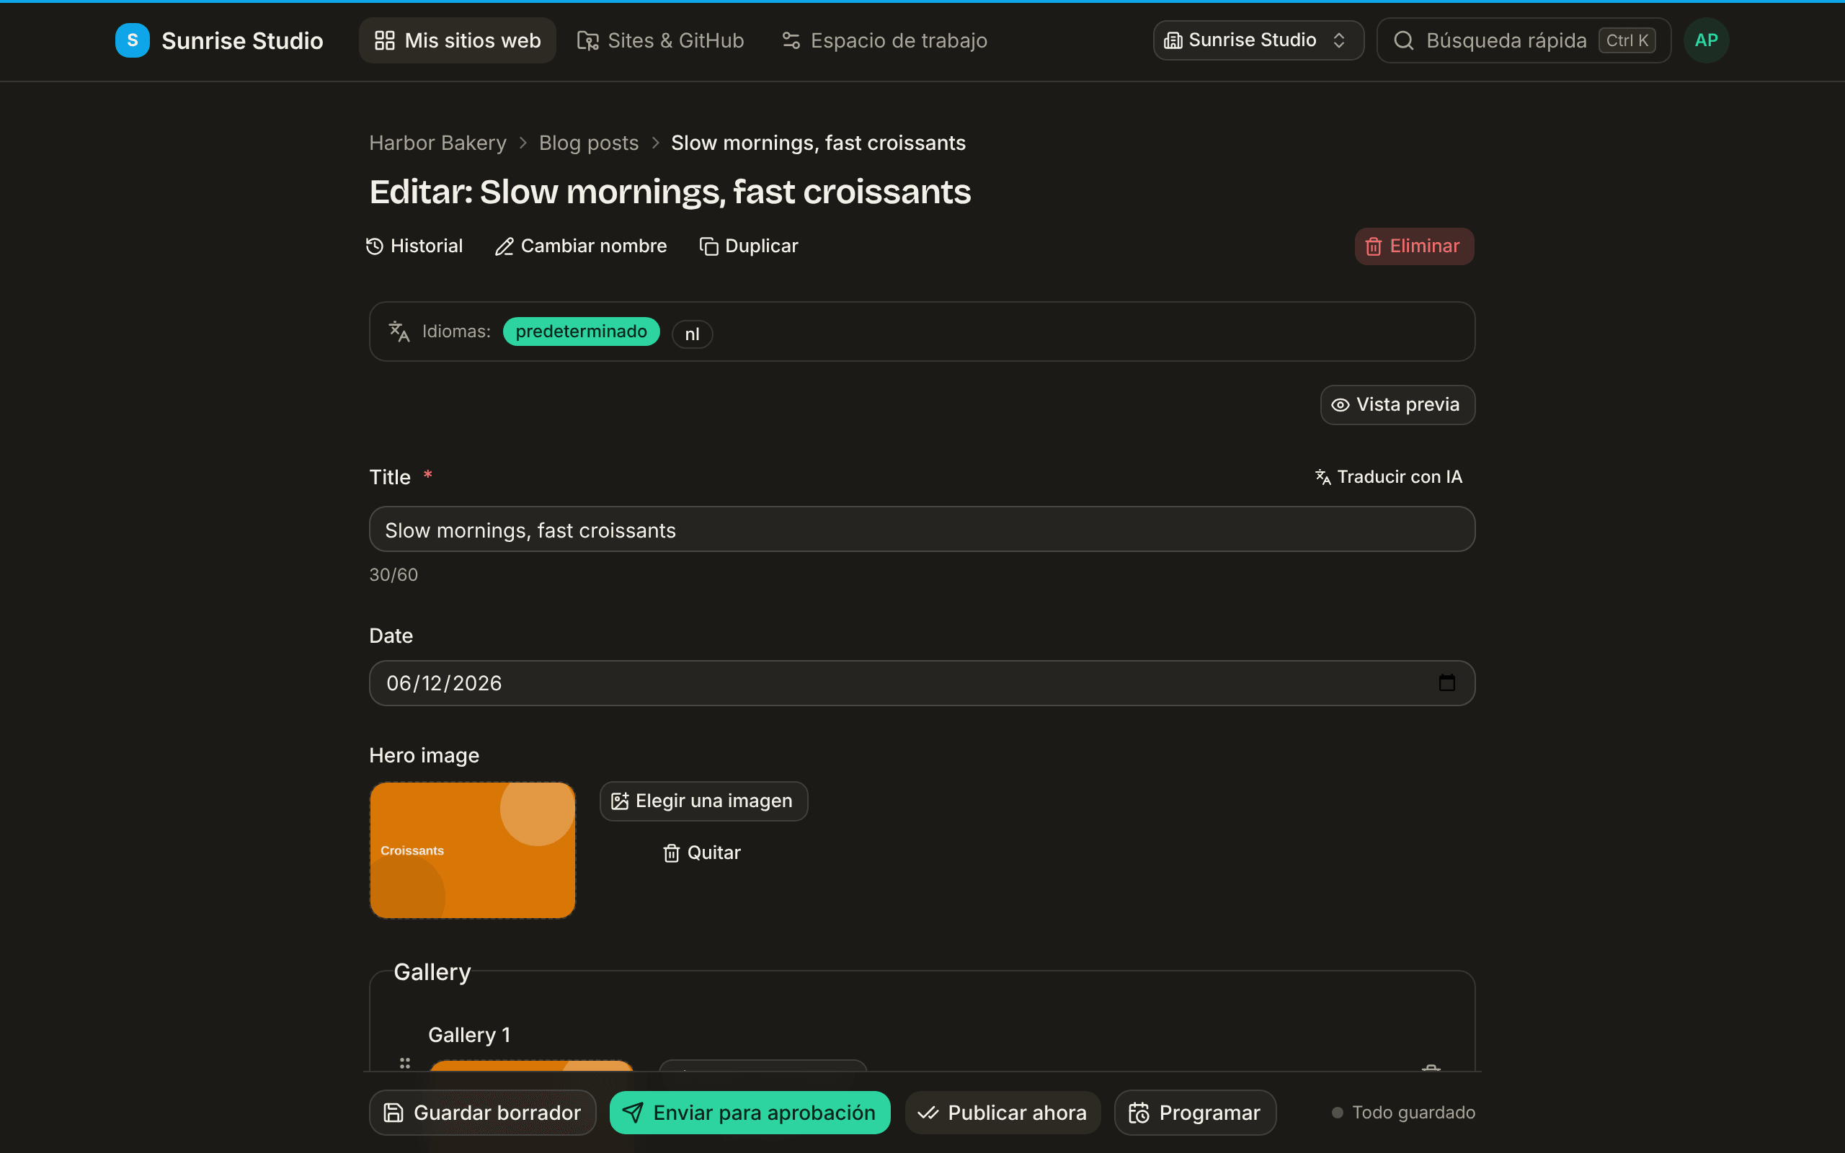Click the Croissants hero image thumbnail
Image resolution: width=1845 pixels, height=1153 pixels.
coord(473,850)
